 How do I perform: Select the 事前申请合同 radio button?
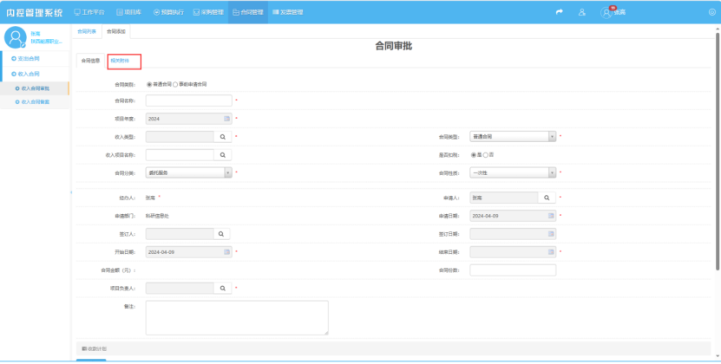tap(176, 84)
